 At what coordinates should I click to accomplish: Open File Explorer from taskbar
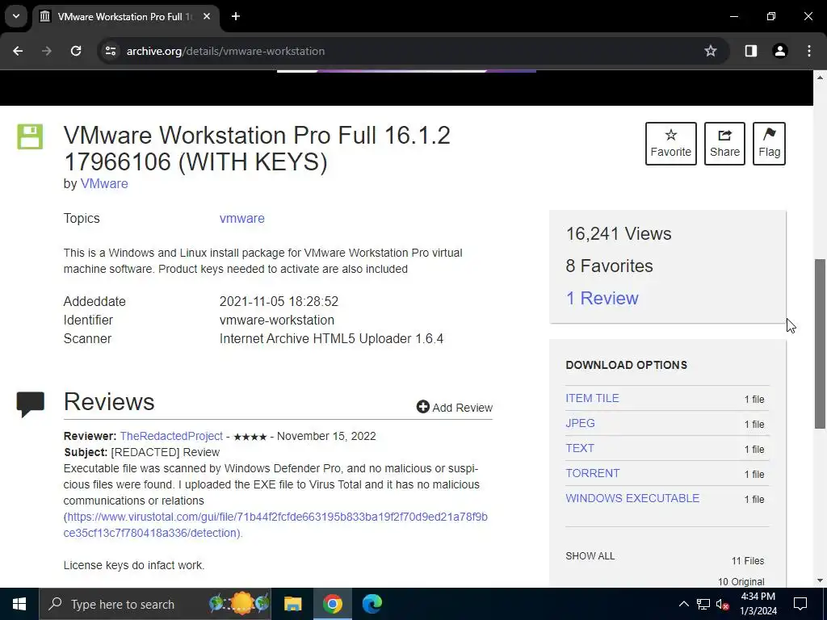tap(292, 604)
